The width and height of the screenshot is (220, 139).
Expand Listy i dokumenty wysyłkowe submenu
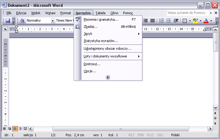pos(112,56)
